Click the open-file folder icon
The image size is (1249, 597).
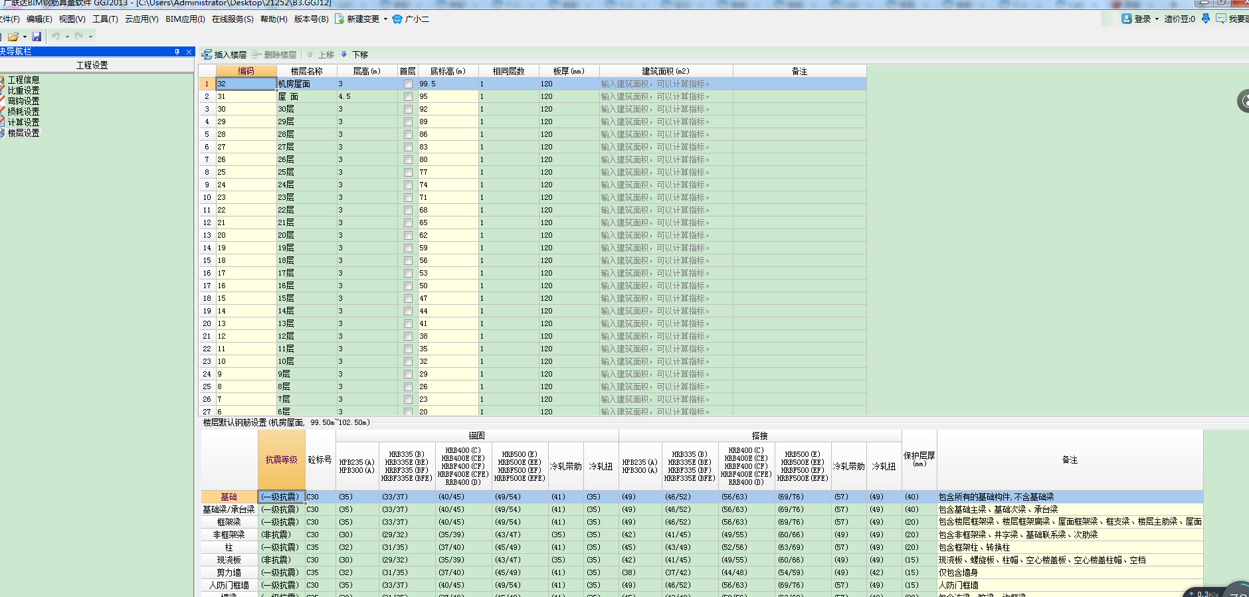click(x=13, y=37)
